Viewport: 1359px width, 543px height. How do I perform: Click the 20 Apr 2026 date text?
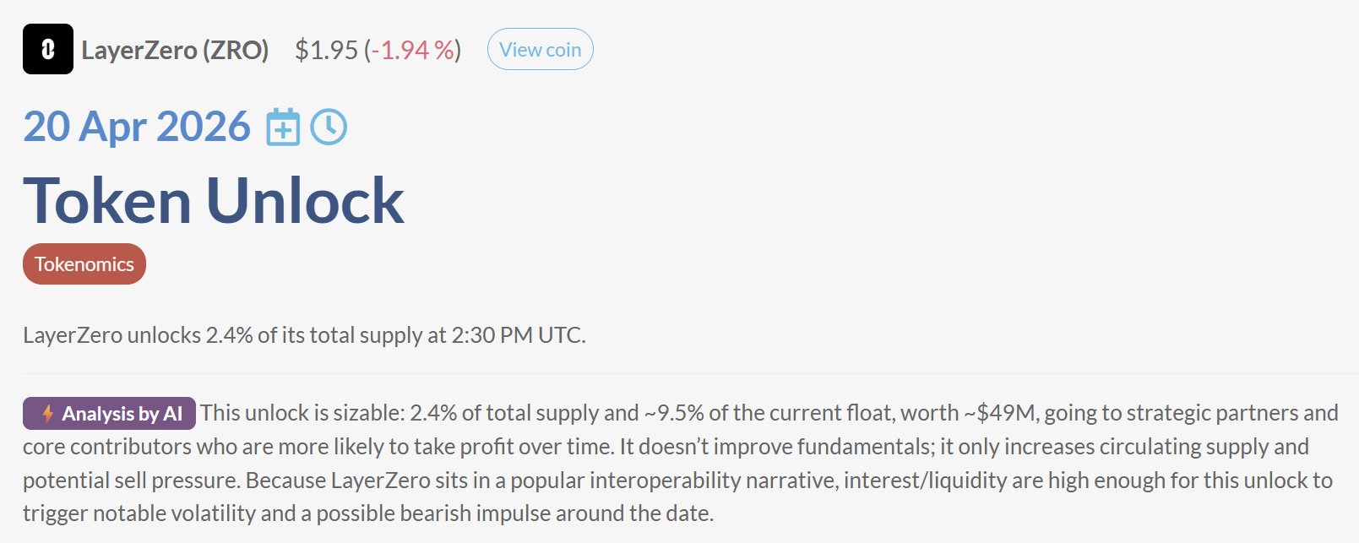[x=136, y=127]
